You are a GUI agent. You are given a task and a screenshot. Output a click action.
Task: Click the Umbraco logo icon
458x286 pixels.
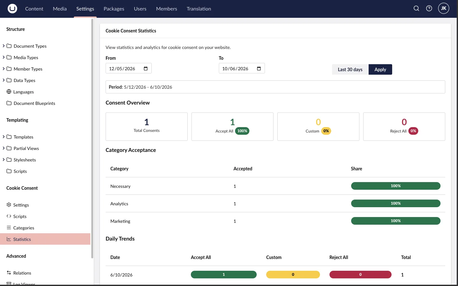[x=12, y=9]
